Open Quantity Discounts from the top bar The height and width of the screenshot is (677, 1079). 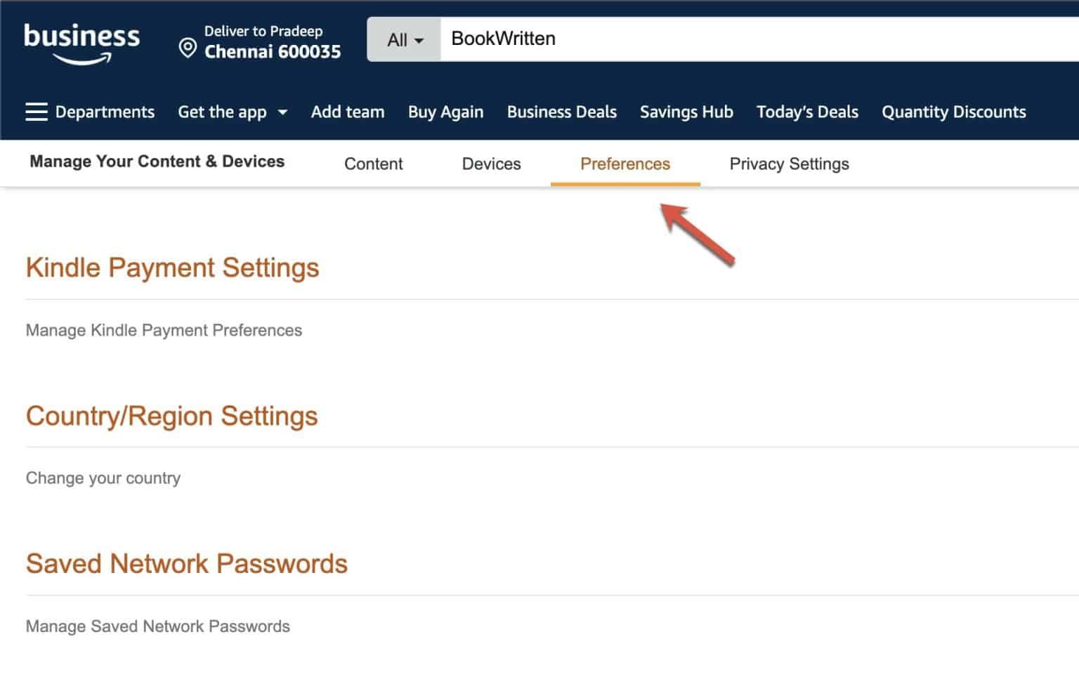954,112
